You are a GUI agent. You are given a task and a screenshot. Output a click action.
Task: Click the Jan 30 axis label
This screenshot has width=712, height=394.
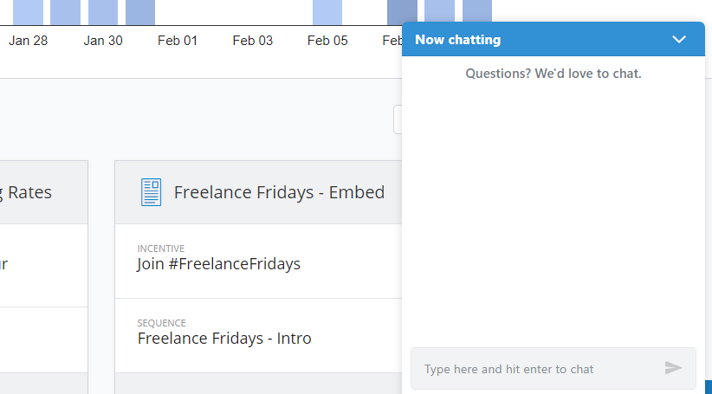103,41
